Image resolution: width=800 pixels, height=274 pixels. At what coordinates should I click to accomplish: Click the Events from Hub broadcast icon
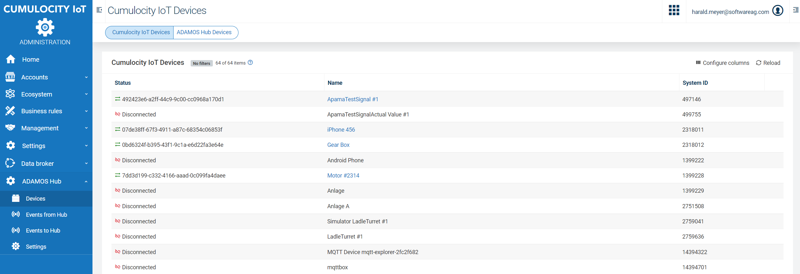coord(16,214)
